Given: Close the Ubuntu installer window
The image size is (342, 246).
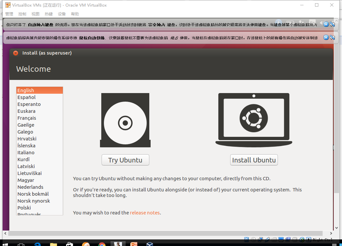Looking at the screenshot, I should [16, 53].
